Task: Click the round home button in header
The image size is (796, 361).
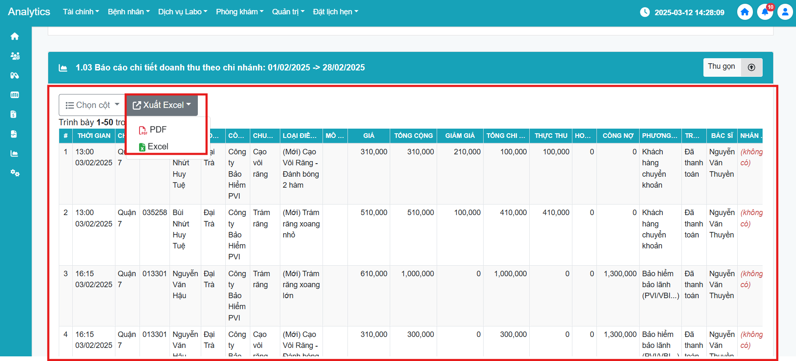Action: [745, 12]
